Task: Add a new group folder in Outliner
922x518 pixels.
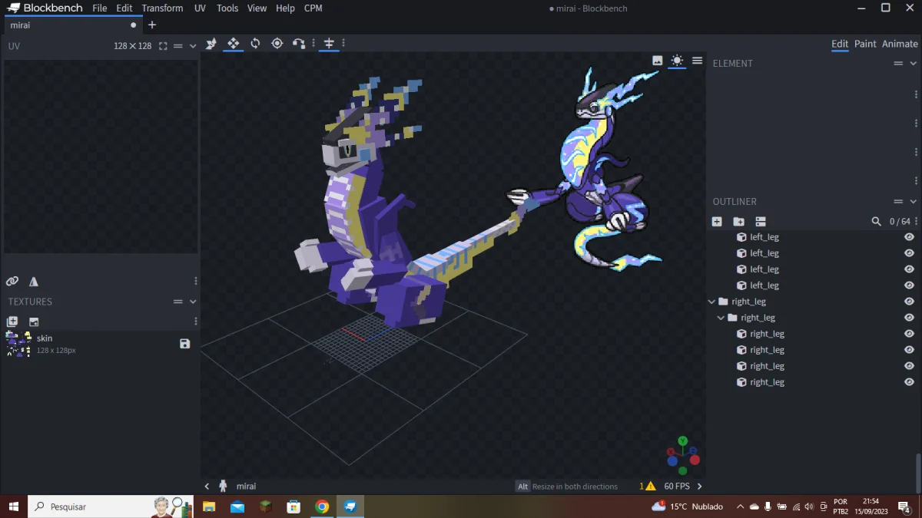Action: pos(739,221)
